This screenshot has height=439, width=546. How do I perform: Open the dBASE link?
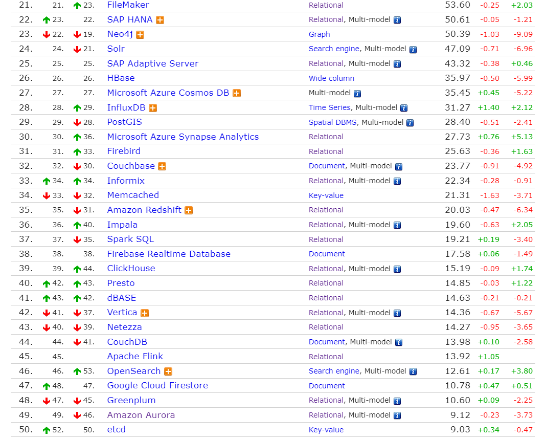122,298
